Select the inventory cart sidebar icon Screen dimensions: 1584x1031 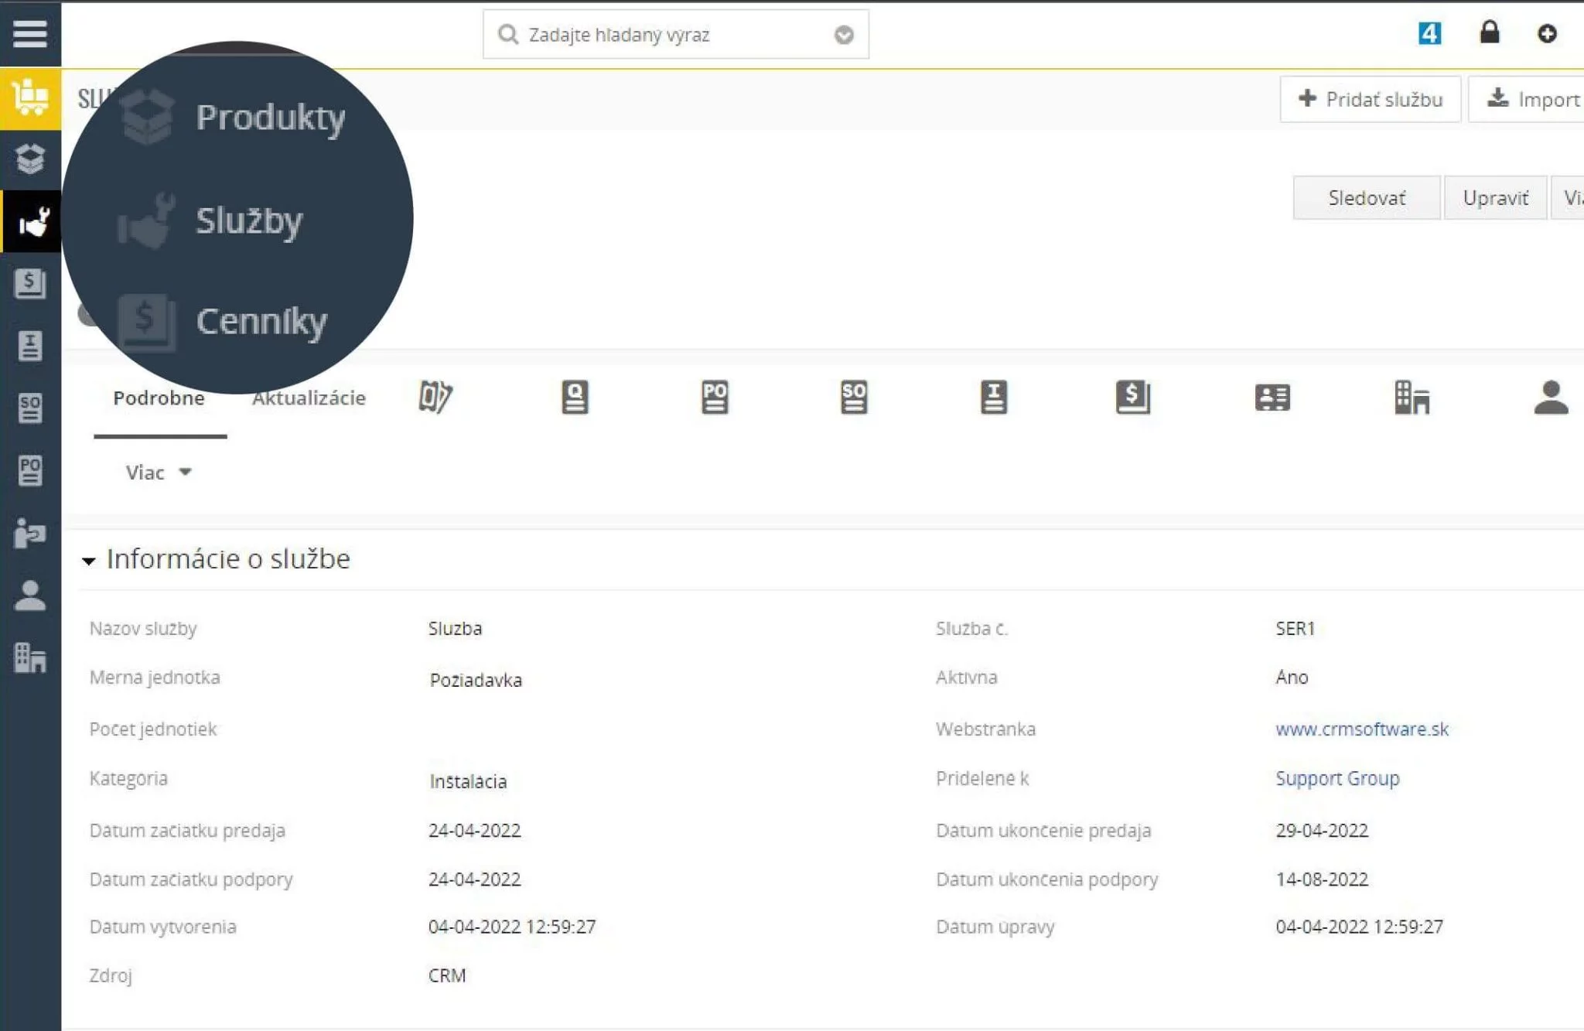click(x=30, y=98)
